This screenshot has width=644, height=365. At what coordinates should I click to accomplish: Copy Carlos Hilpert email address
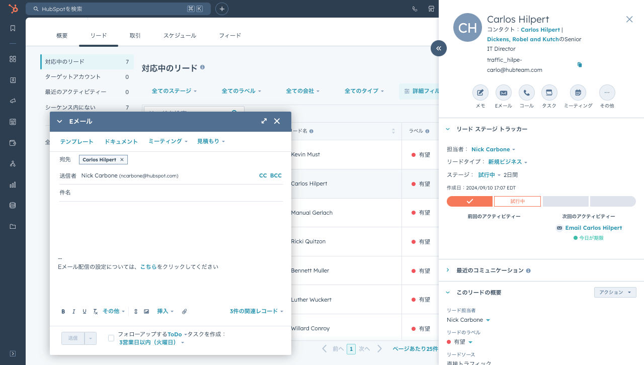pos(580,65)
